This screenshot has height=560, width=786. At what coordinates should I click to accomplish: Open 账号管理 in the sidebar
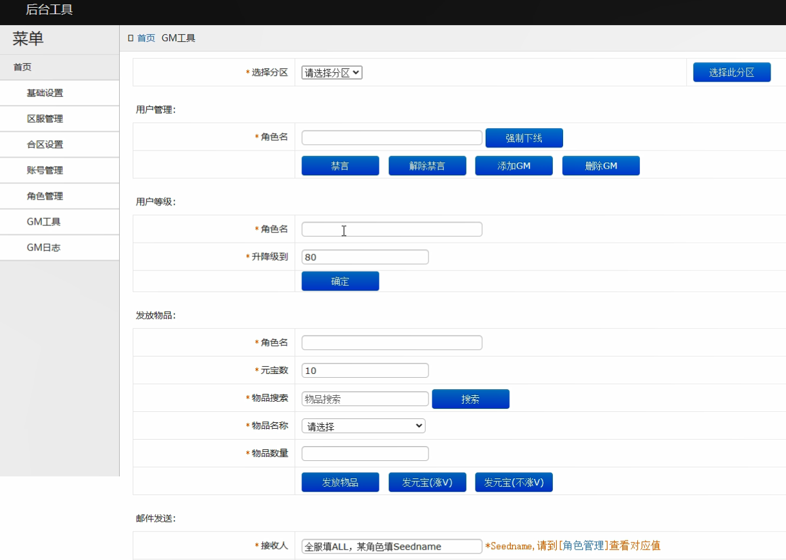[59, 170]
